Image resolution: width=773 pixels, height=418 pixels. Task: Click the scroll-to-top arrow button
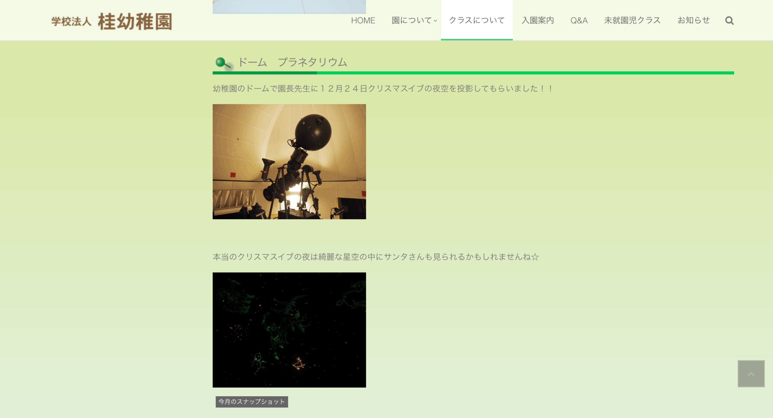(x=751, y=374)
